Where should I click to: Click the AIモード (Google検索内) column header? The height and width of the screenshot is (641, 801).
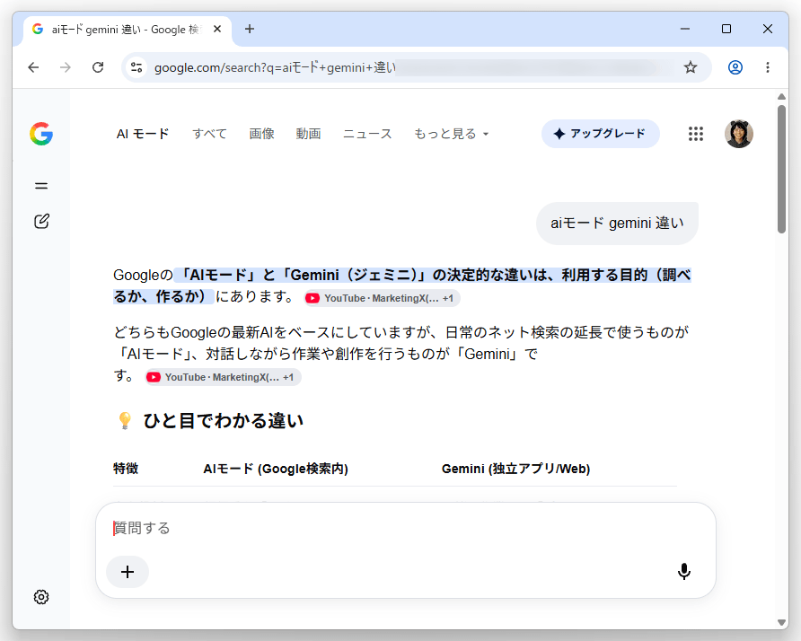[x=276, y=469]
